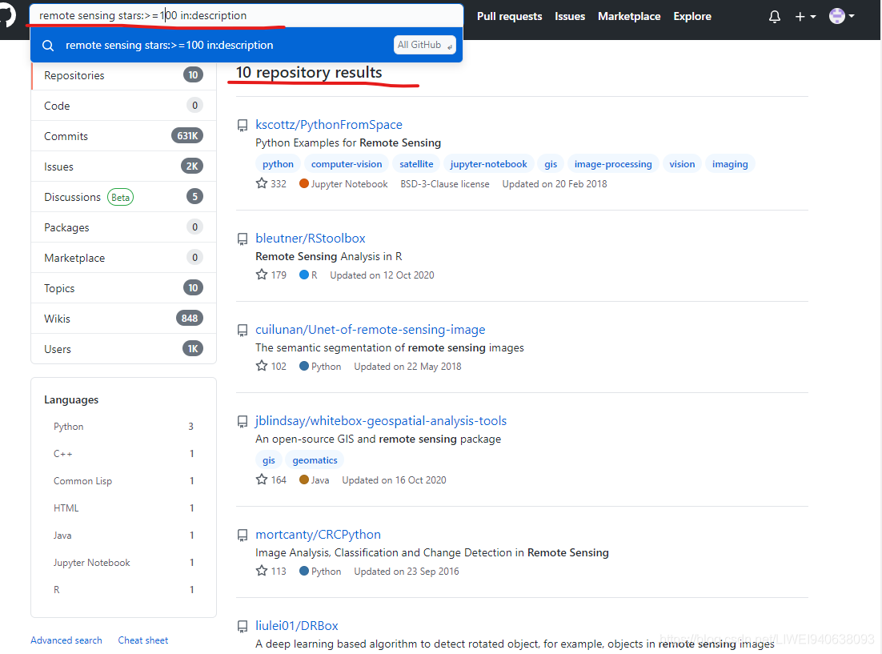
Task: Click the vision topic tag
Action: [x=682, y=164]
